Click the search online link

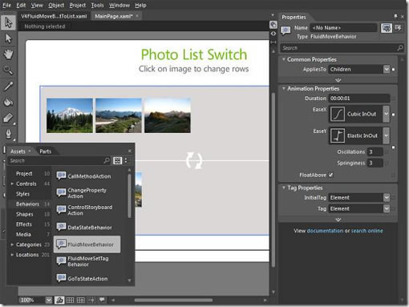[x=366, y=231]
